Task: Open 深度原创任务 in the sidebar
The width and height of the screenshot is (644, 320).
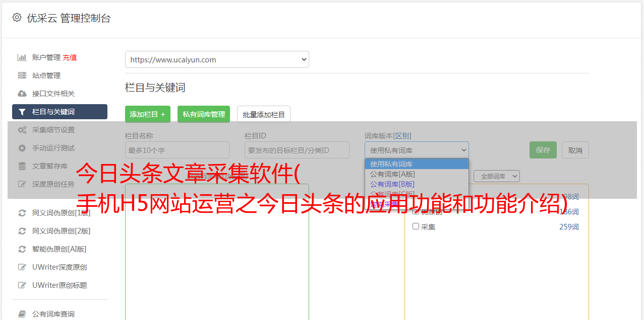Action: click(x=53, y=184)
